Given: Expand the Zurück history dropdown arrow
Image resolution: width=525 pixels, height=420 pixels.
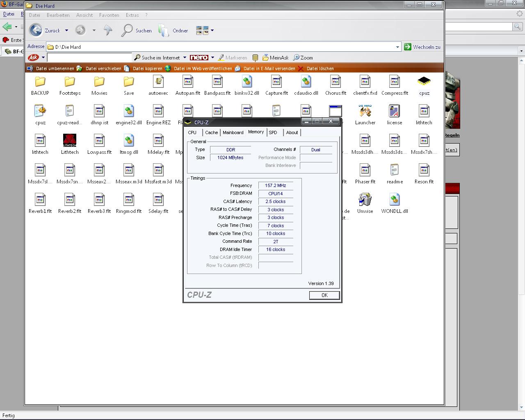Looking at the screenshot, I should point(66,30).
